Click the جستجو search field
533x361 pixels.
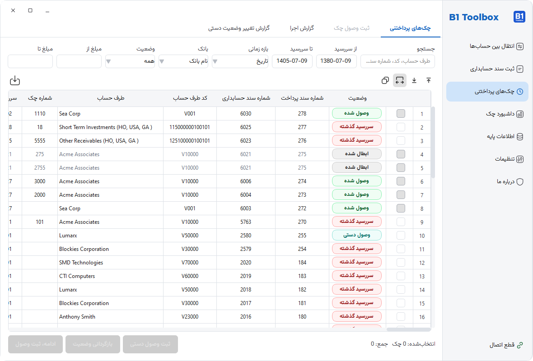pyautogui.click(x=397, y=61)
